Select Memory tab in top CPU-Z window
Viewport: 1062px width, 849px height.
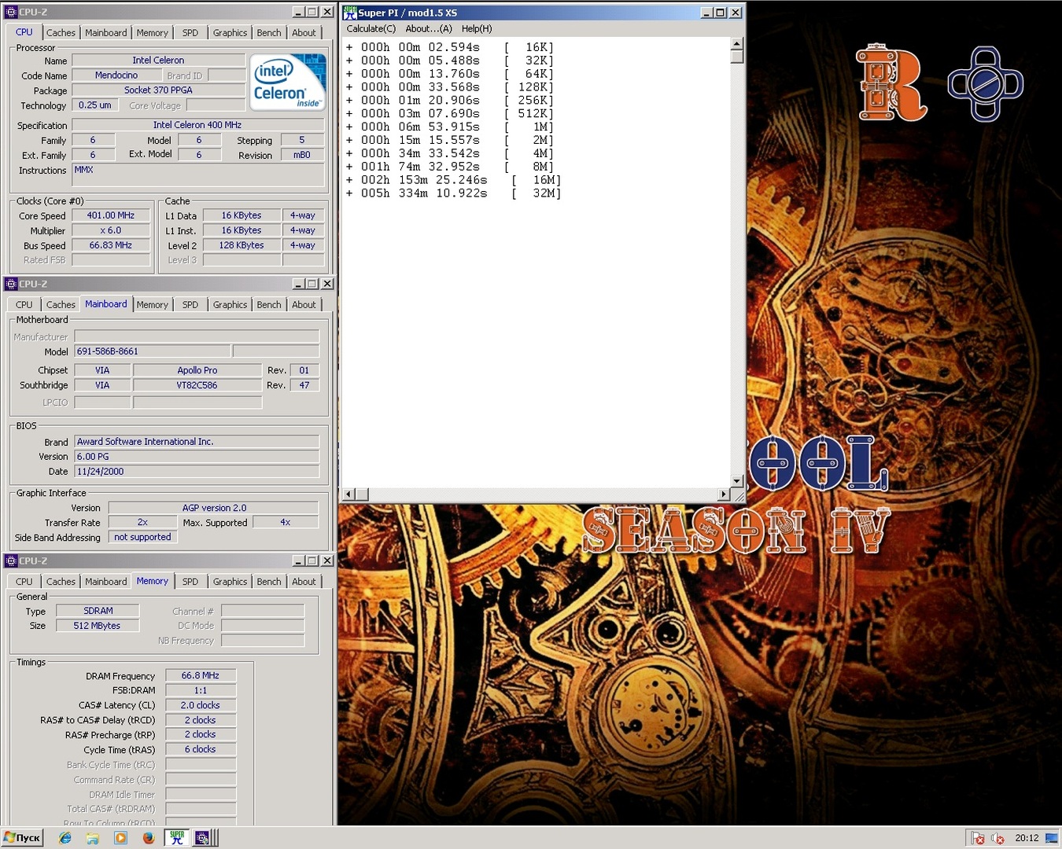pyautogui.click(x=152, y=33)
